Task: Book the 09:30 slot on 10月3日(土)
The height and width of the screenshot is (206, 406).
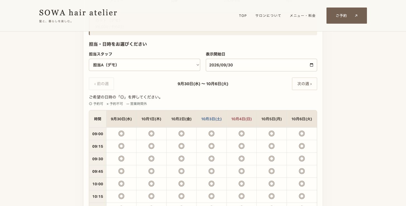Action: tap(212, 159)
